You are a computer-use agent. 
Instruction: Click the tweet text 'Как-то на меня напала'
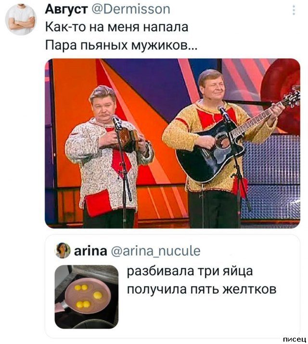click(x=117, y=27)
